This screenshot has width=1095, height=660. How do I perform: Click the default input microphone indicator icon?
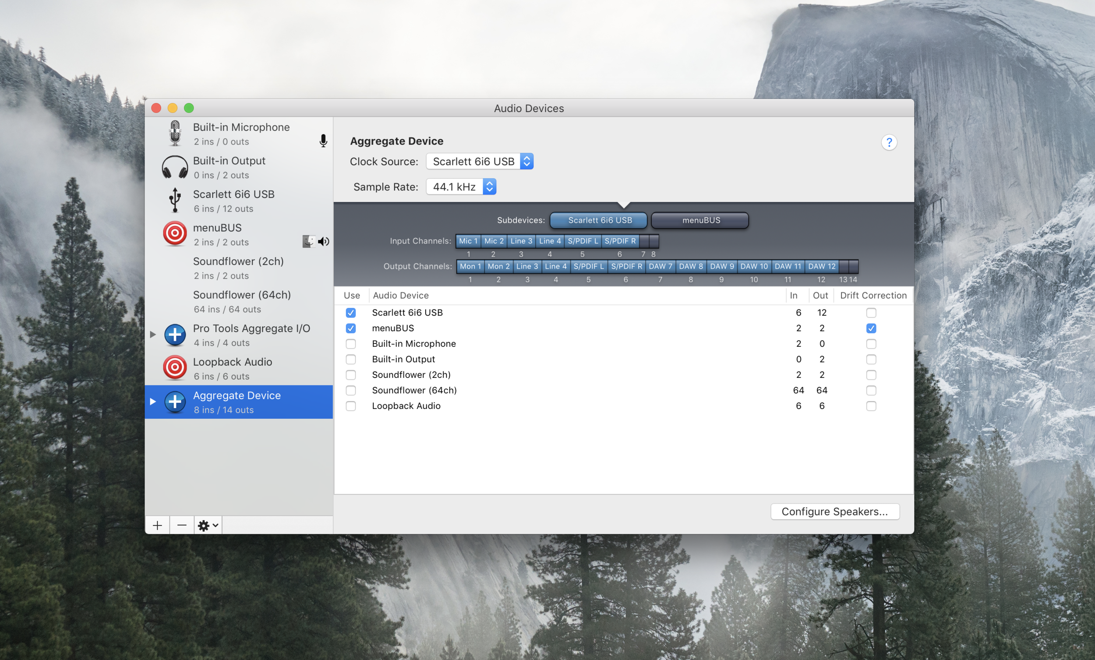point(323,141)
